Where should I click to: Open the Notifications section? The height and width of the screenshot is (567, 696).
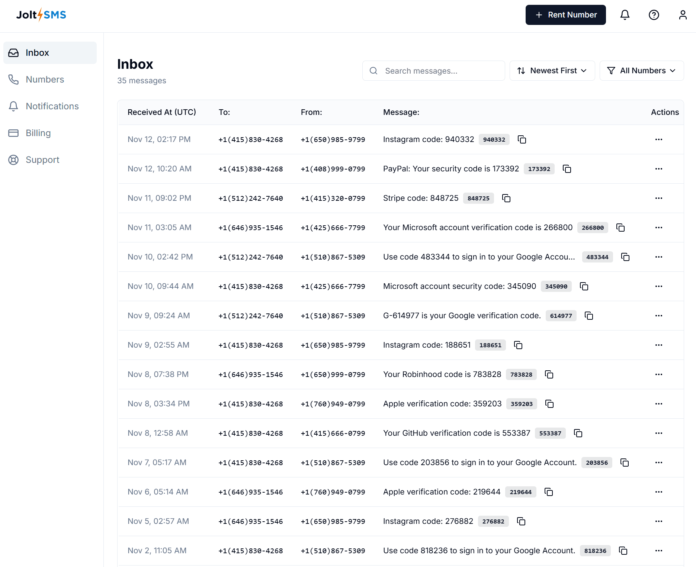[52, 106]
